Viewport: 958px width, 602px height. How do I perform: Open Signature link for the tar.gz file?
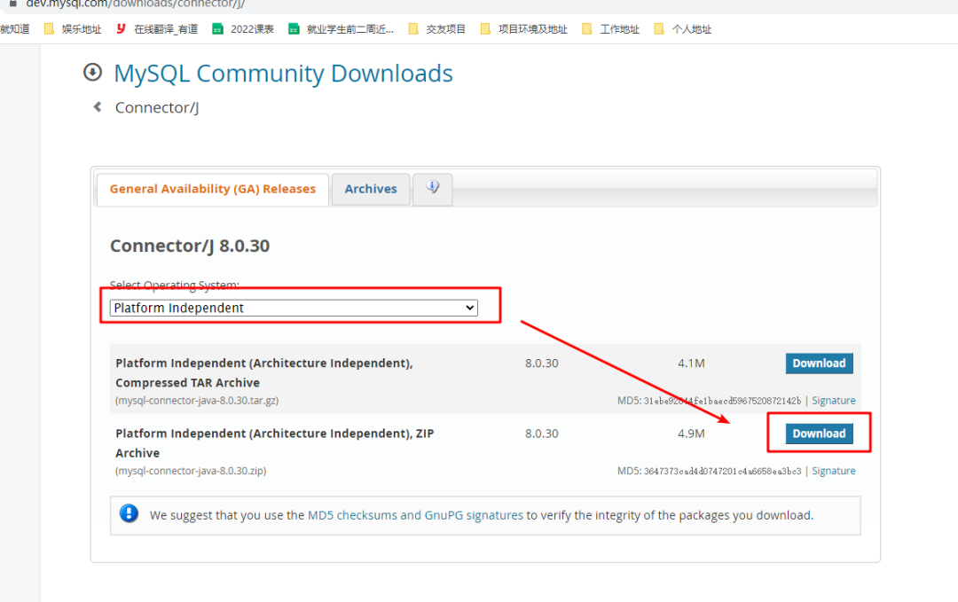(833, 401)
